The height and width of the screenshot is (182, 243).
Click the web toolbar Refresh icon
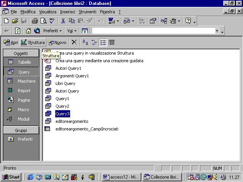(x=18, y=31)
